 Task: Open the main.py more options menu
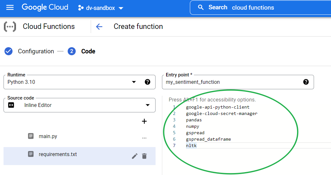[144, 138]
